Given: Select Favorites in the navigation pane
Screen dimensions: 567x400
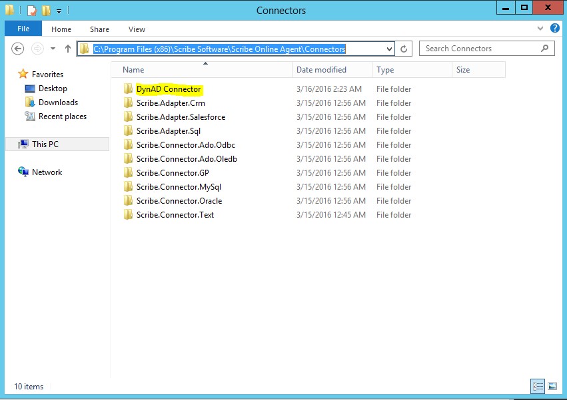Looking at the screenshot, I should point(47,75).
